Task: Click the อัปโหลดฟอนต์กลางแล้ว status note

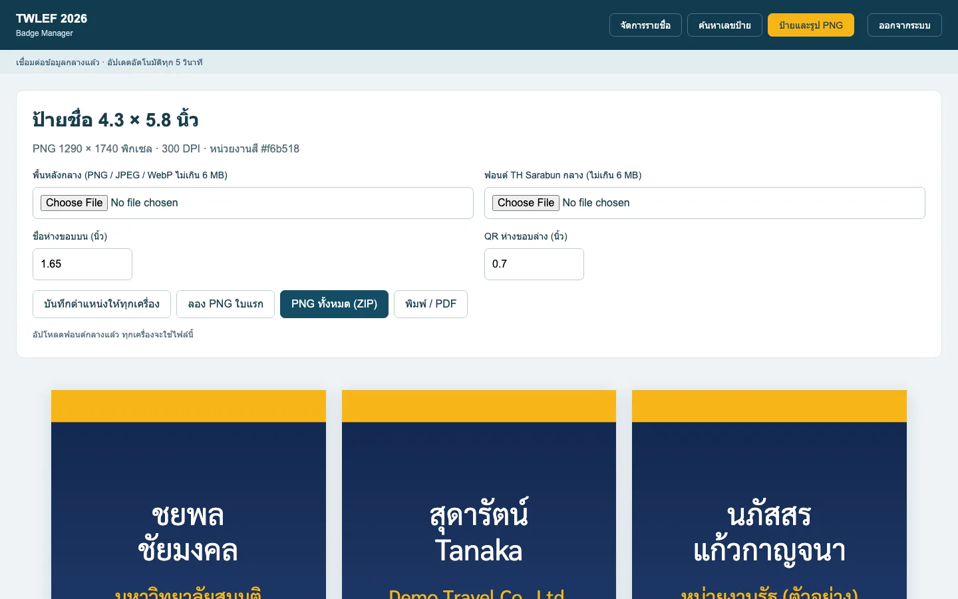Action: (113, 334)
